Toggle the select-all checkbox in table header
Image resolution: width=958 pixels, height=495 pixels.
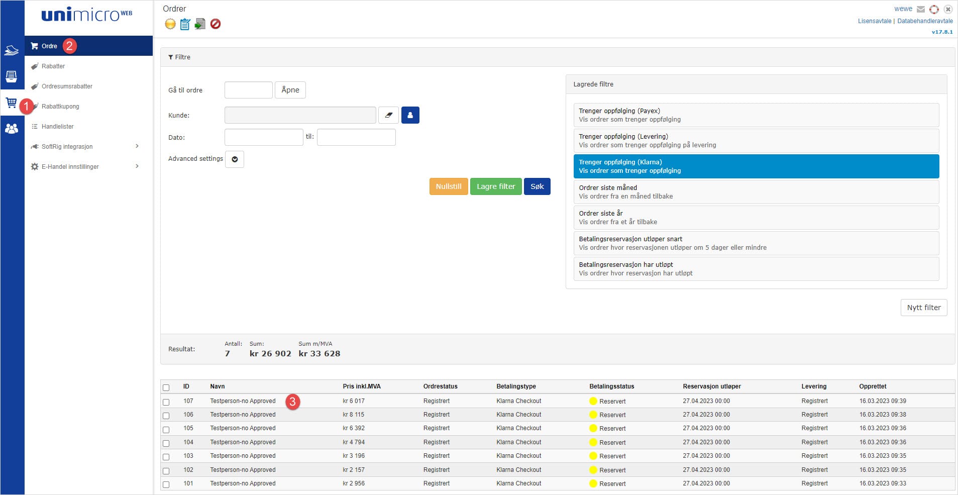click(x=166, y=387)
